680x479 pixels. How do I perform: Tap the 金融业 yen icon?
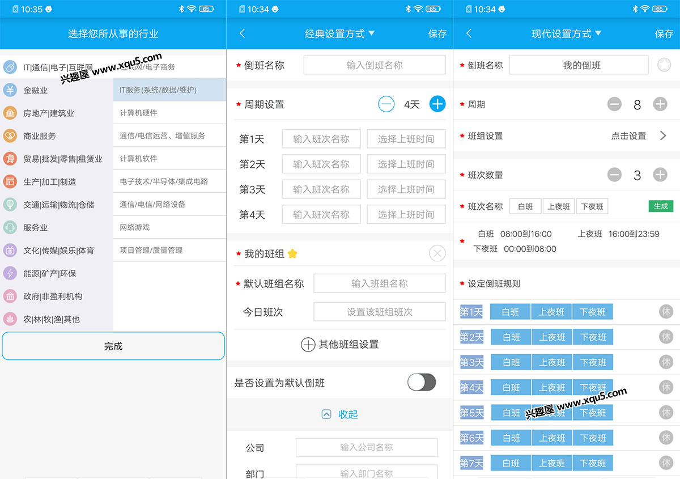(10, 90)
